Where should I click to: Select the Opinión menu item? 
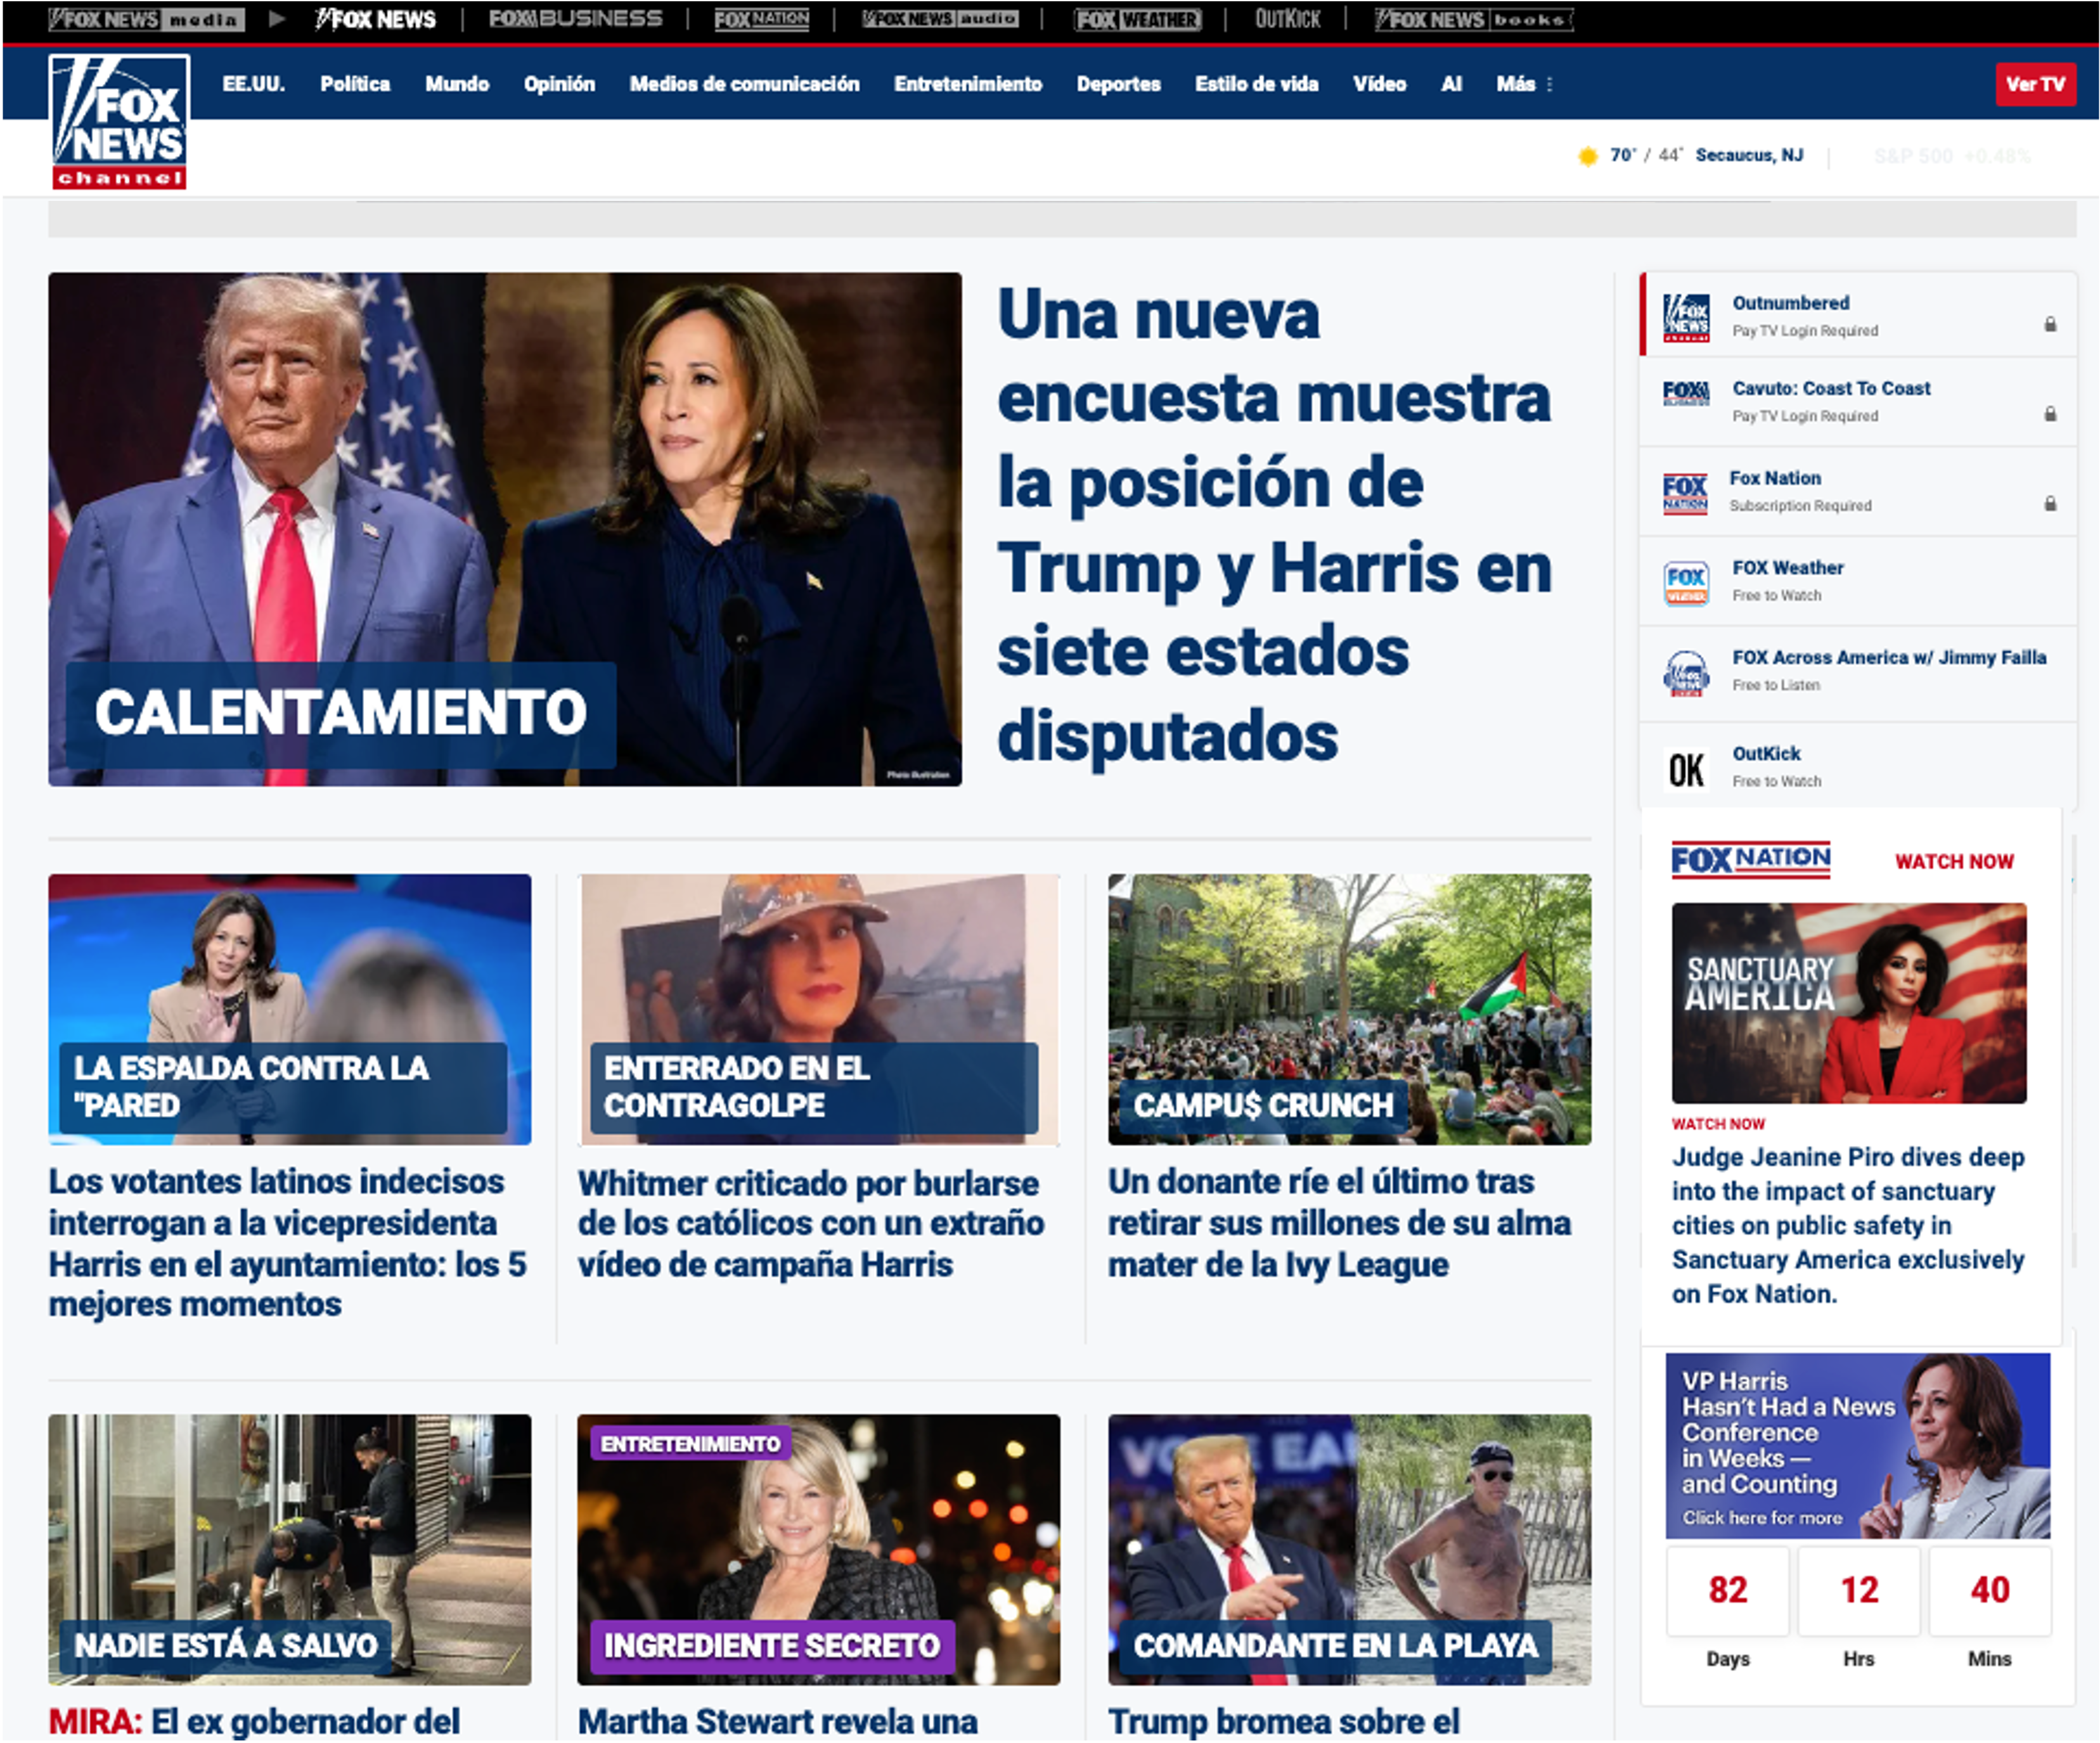tap(559, 84)
